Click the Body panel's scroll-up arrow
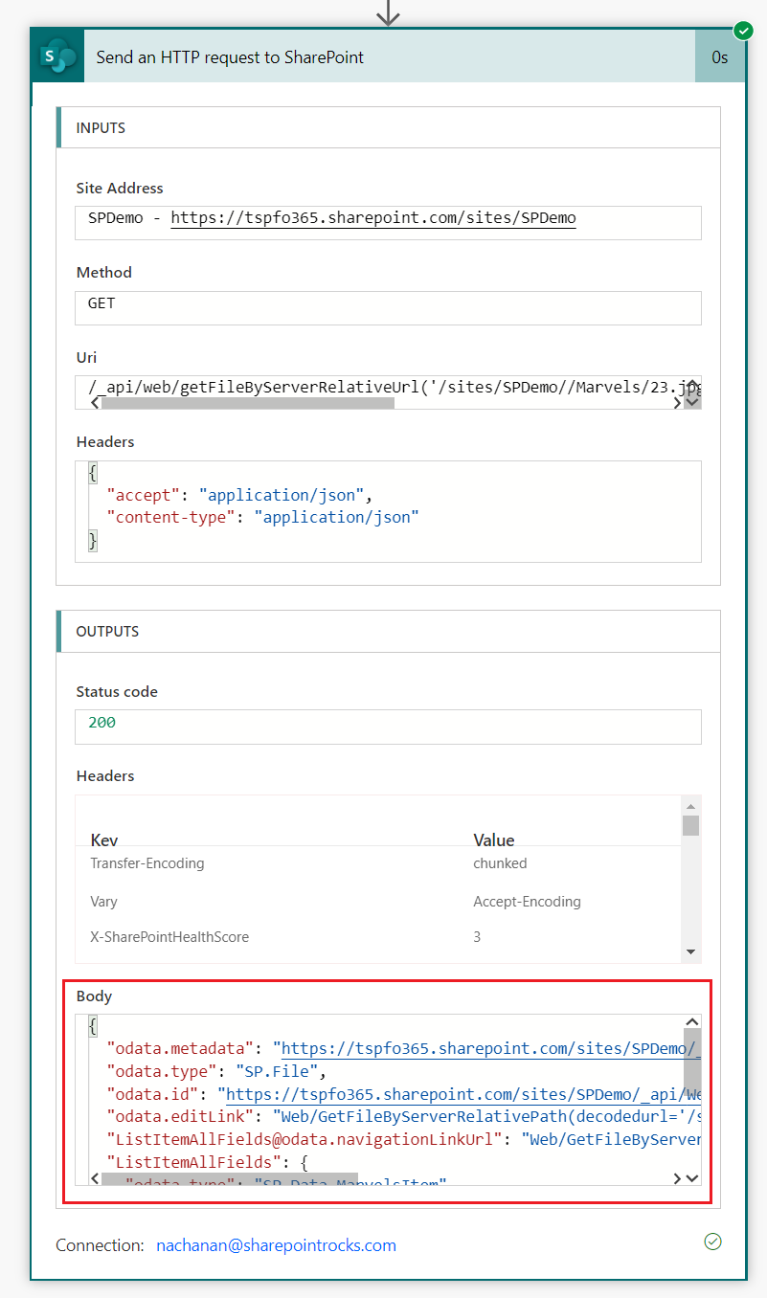The image size is (767, 1298). (x=692, y=1023)
